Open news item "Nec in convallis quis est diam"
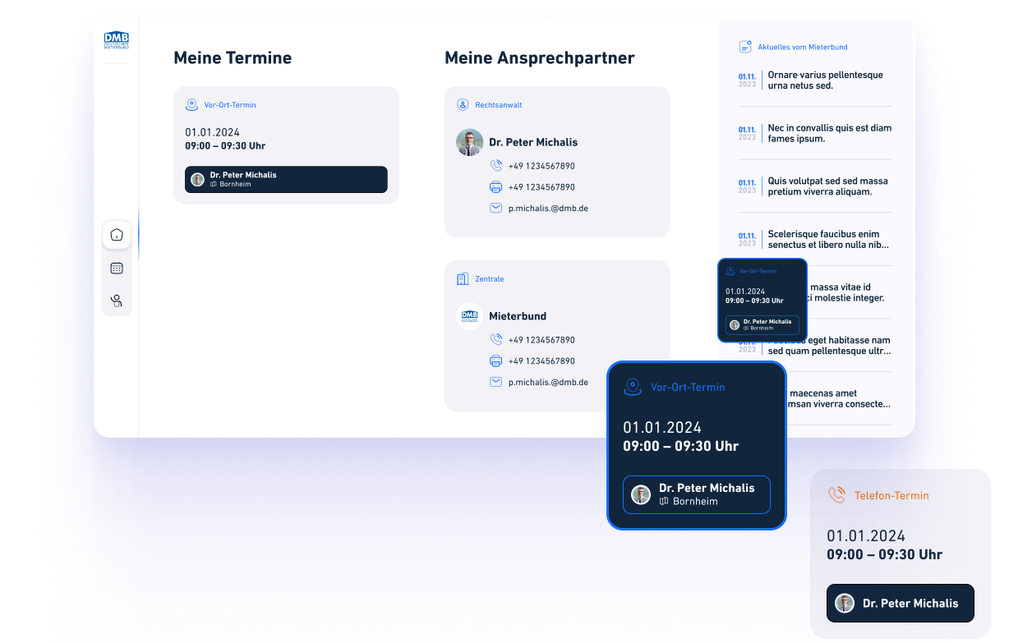 click(829, 133)
